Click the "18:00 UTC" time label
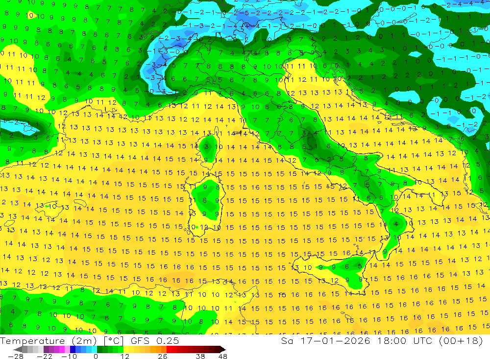490x359 pixels. [x=406, y=340]
